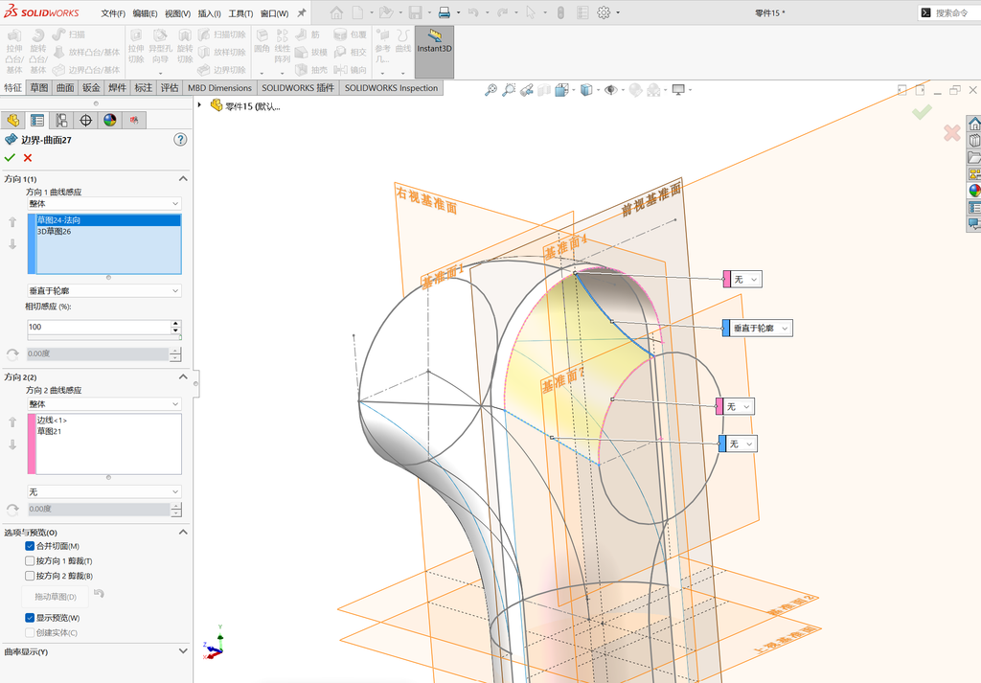The width and height of the screenshot is (981, 683).
Task: Click the 相切感应 value field showing 100
Action: (x=99, y=327)
